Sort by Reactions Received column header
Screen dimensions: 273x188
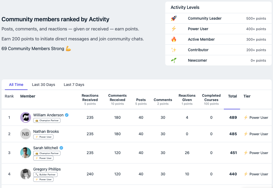pos(90,99)
